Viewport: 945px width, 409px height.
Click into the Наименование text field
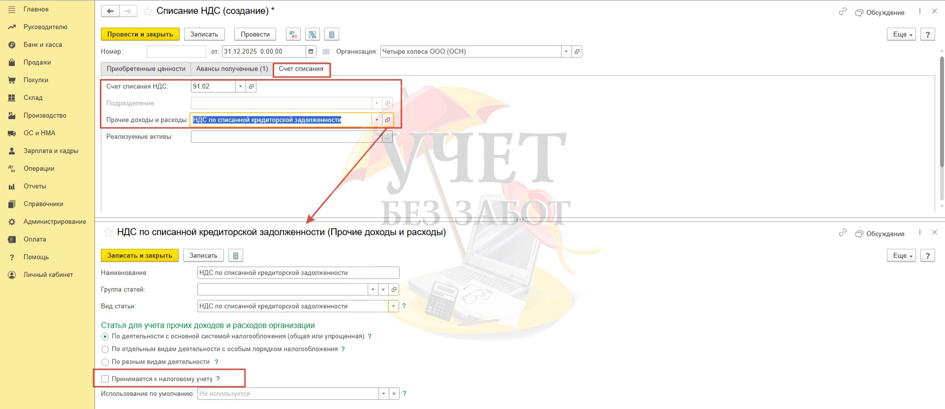pyautogui.click(x=298, y=273)
